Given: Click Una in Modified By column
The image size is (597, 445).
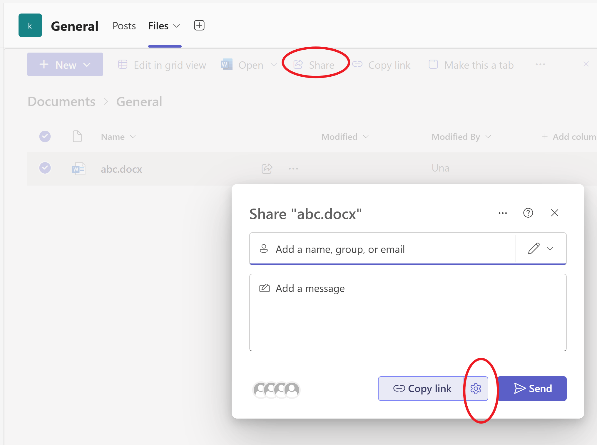Looking at the screenshot, I should pyautogui.click(x=440, y=168).
